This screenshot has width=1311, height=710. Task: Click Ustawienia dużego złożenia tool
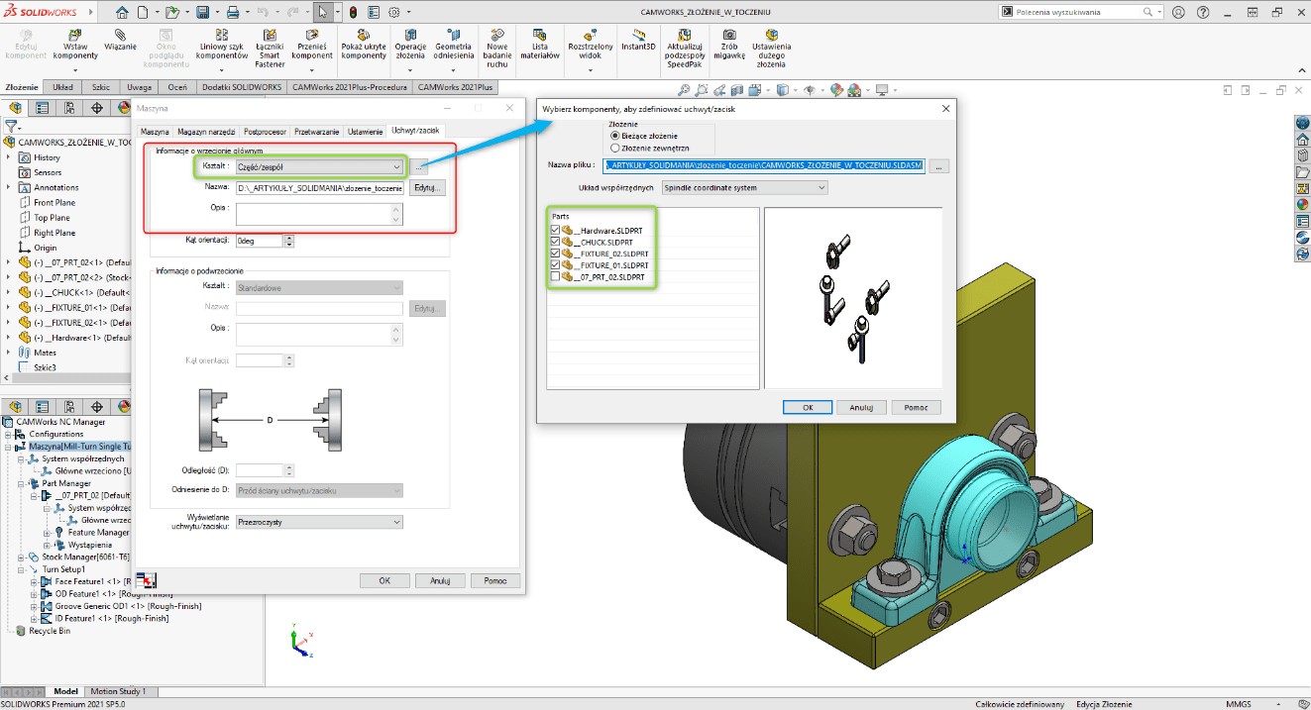tap(772, 50)
